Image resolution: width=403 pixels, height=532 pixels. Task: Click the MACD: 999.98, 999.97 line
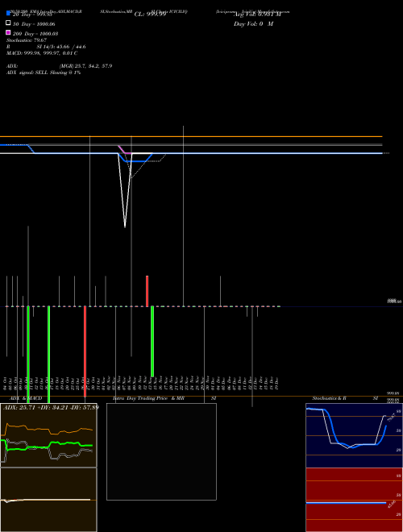[x=42, y=53]
